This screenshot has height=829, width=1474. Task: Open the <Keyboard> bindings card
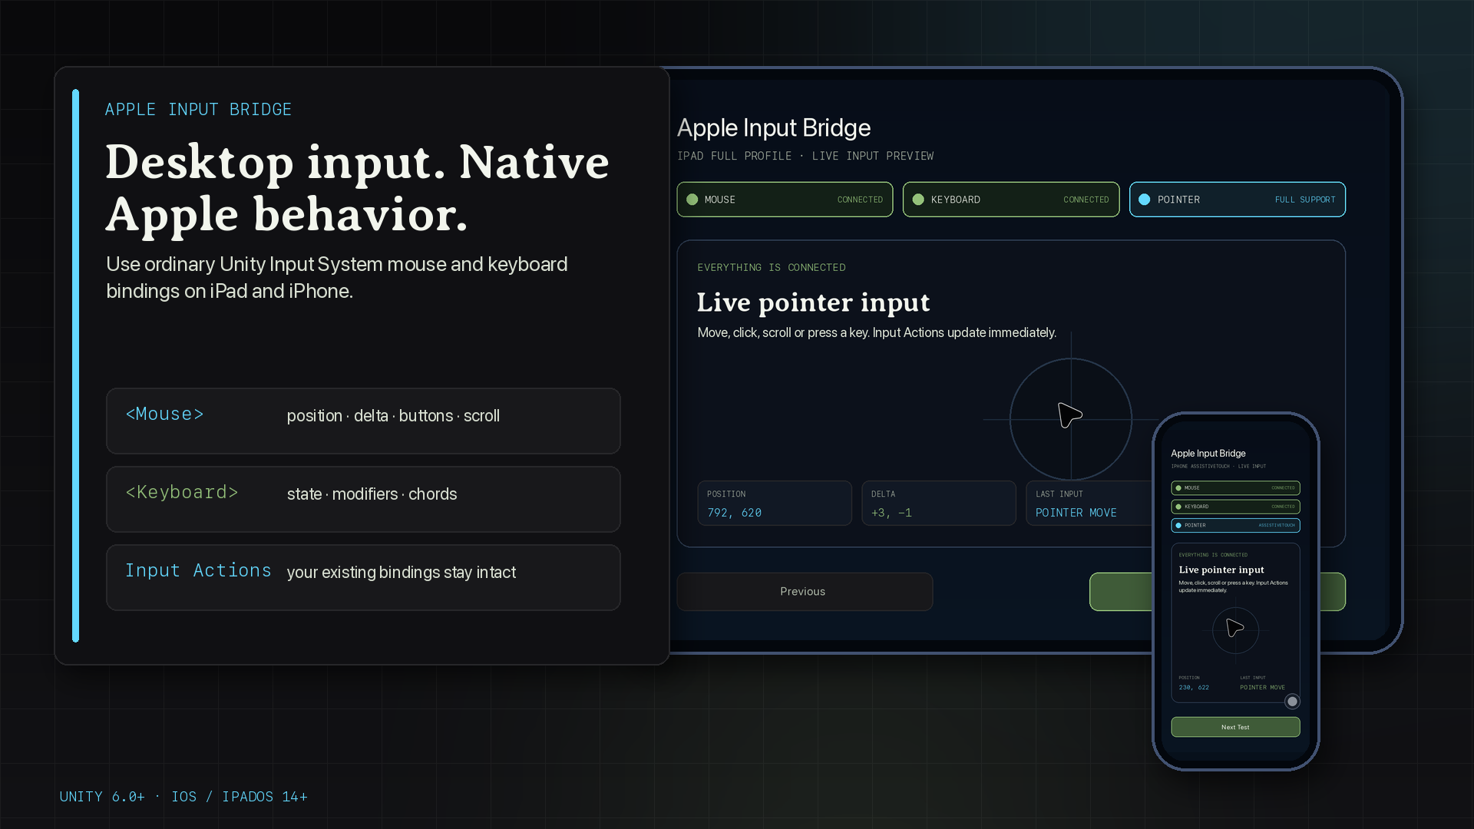363,499
